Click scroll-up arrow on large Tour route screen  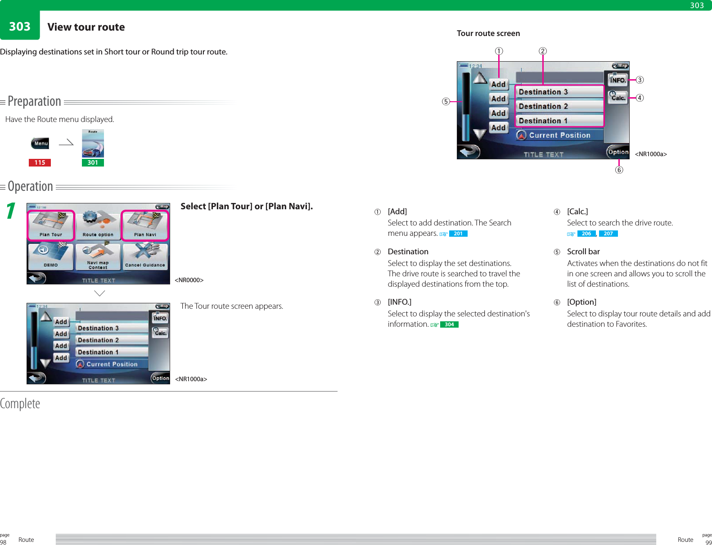point(480,79)
